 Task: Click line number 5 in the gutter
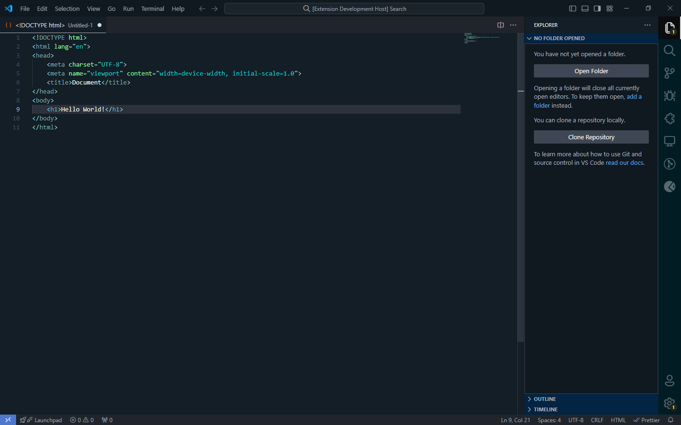coord(18,73)
